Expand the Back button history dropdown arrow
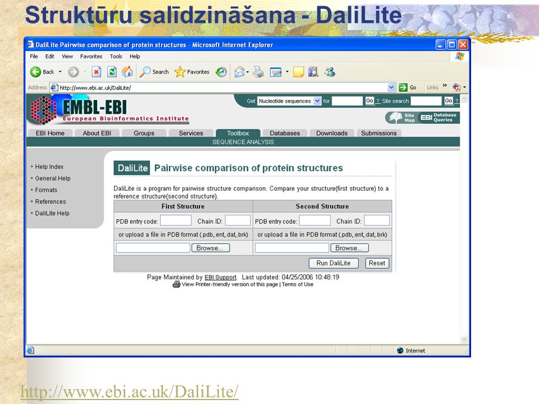539x404 pixels. pos(60,72)
